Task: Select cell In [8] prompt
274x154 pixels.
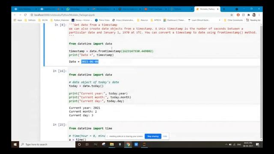Action: (60, 25)
